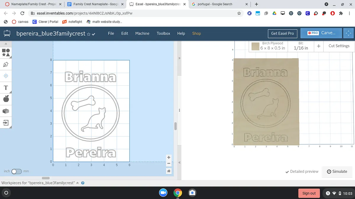Click the home view reset icon
This screenshot has height=199, width=355.
pyautogui.click(x=169, y=171)
